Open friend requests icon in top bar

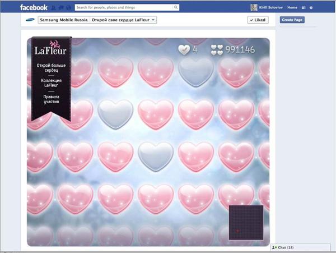[x=53, y=8]
